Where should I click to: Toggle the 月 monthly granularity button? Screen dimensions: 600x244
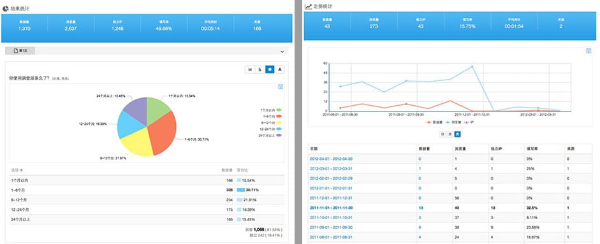tap(457, 134)
